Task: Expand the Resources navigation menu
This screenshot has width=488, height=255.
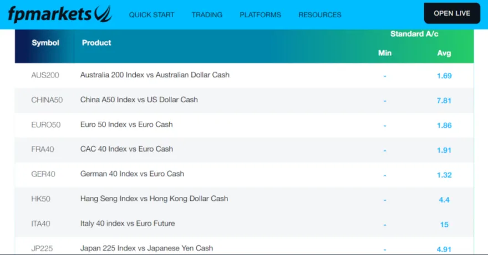Action: 319,15
